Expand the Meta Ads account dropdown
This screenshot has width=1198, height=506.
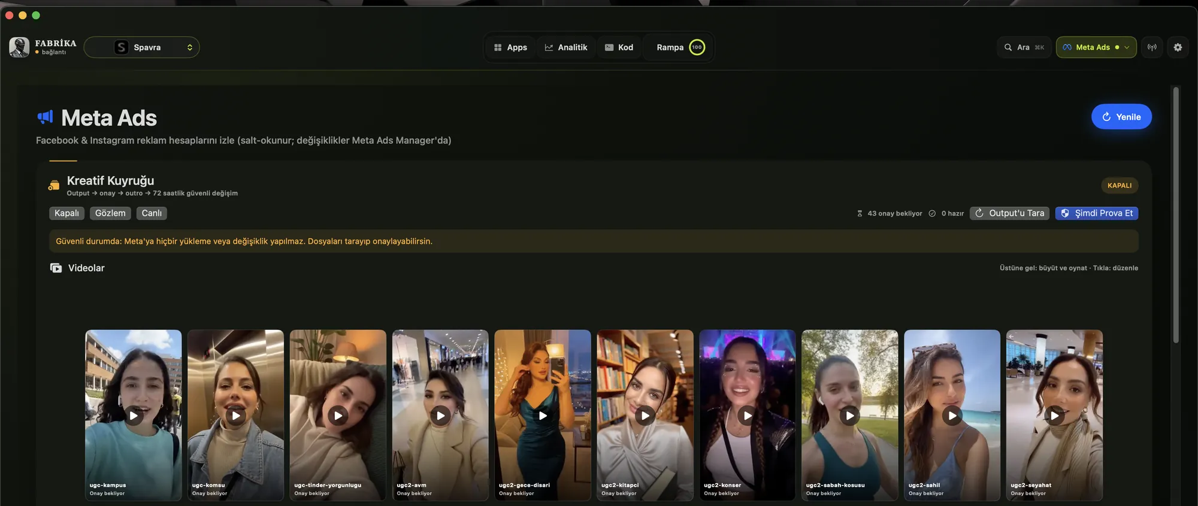[1096, 47]
